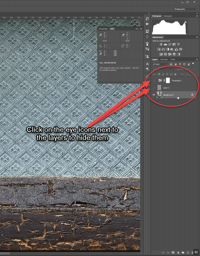Create new fill or adjustment layer icon

(x=178, y=252)
